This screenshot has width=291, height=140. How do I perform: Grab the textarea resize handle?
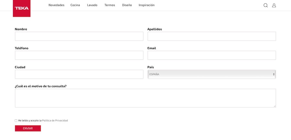(275, 106)
